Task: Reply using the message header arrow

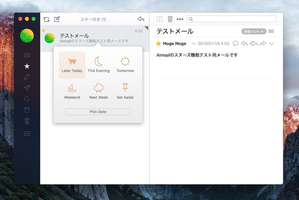Action: [244, 43]
